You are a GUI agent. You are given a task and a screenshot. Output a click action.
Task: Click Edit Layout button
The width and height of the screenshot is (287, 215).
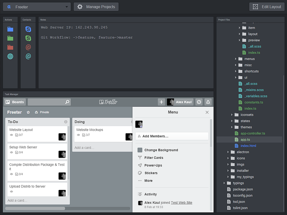(267, 7)
